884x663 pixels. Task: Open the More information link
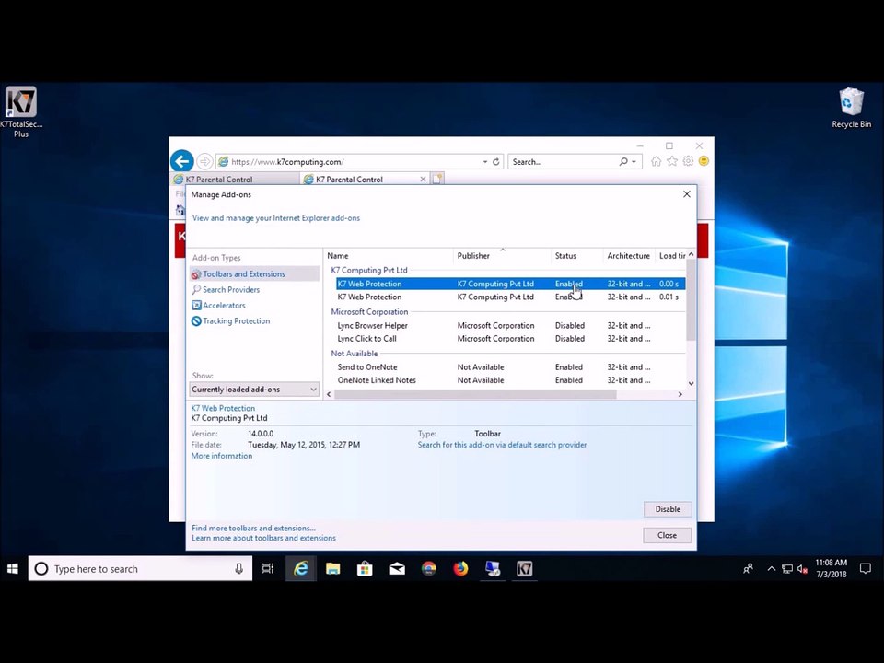(x=222, y=456)
